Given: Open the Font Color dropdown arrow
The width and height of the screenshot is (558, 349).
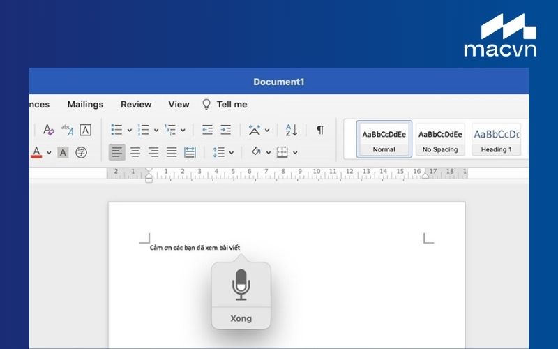Looking at the screenshot, I should (x=49, y=153).
